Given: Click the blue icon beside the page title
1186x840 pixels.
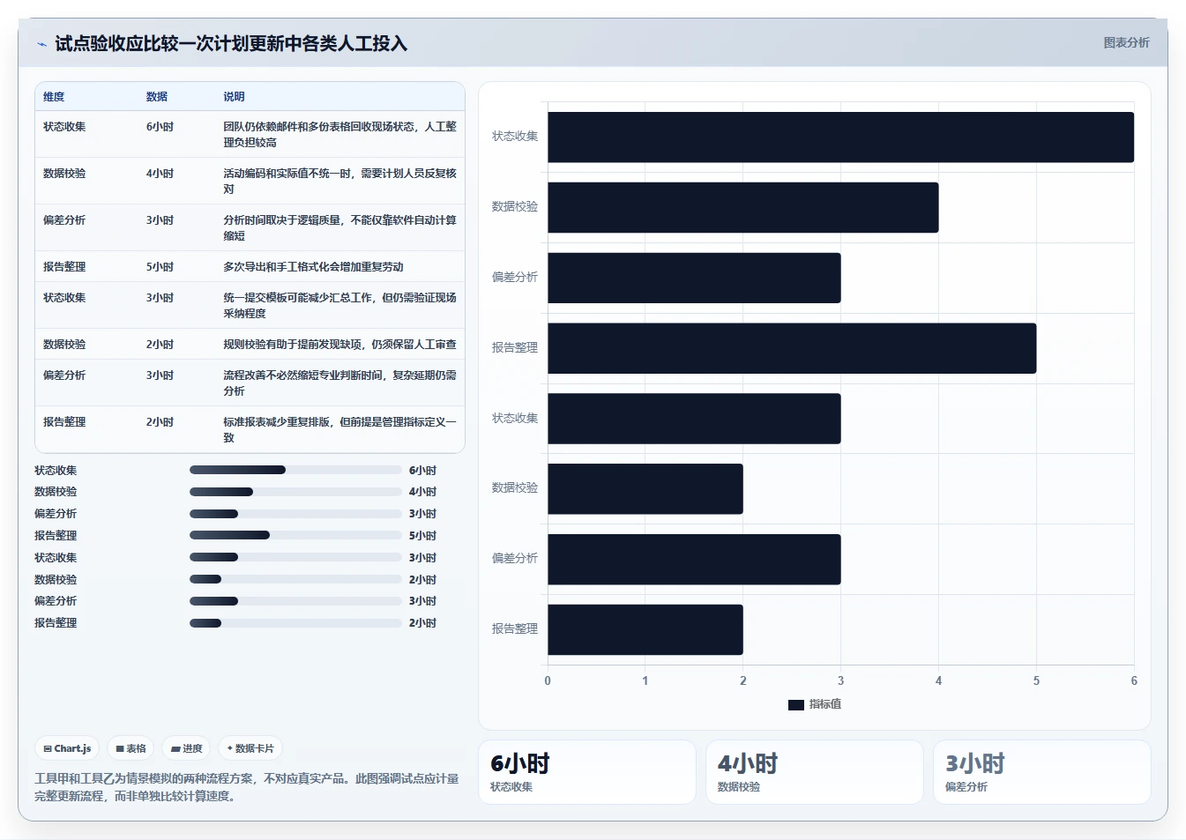Looking at the screenshot, I should coord(41,44).
